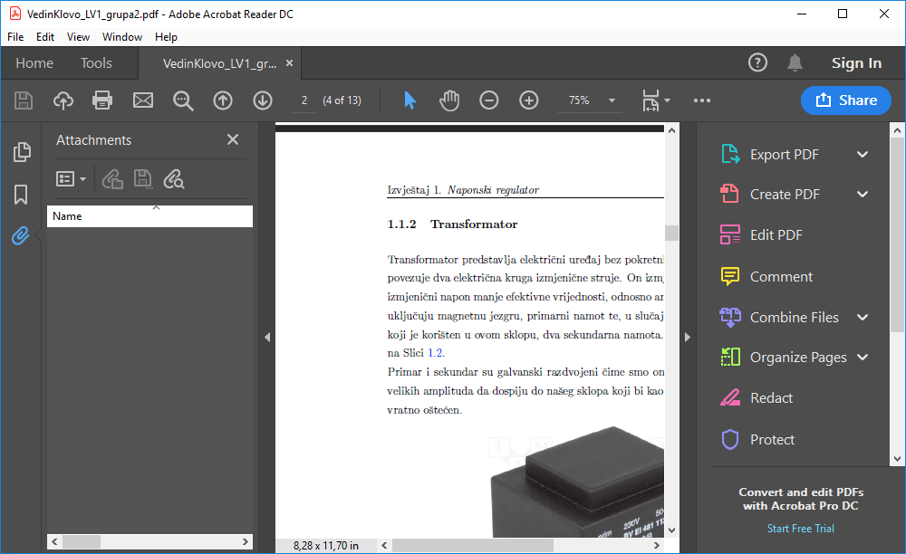Click the save attachment icon

click(142, 178)
